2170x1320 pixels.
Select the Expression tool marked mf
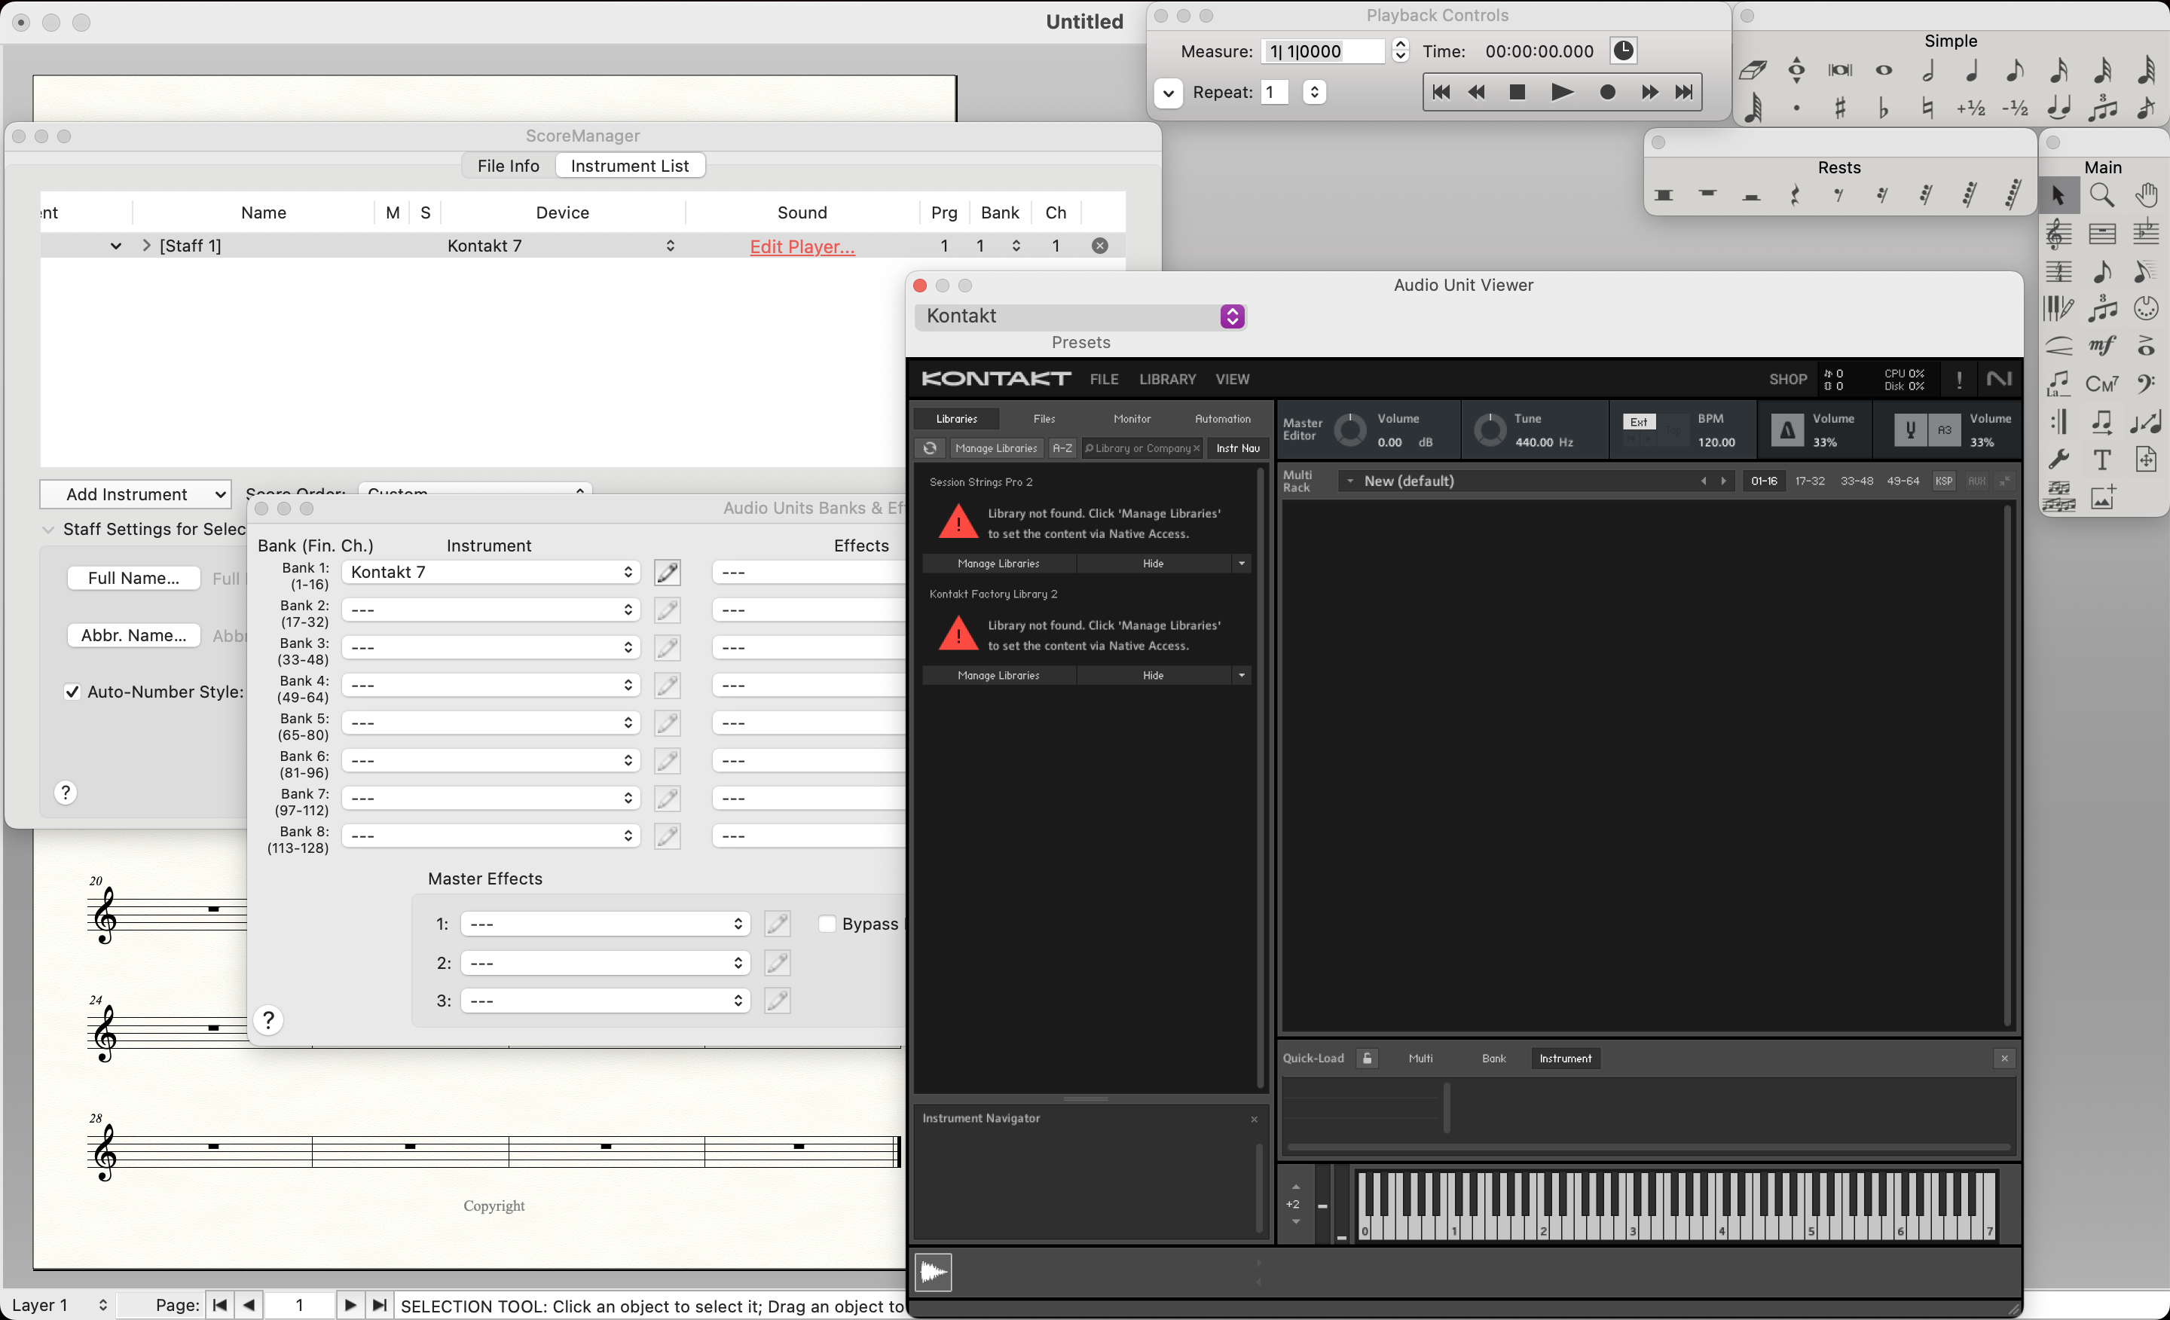click(x=2102, y=346)
